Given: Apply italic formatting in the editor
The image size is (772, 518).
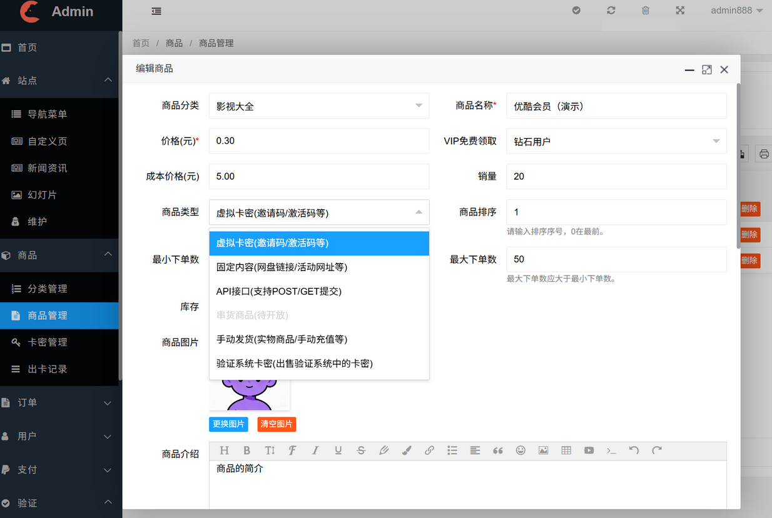Looking at the screenshot, I should tap(315, 450).
